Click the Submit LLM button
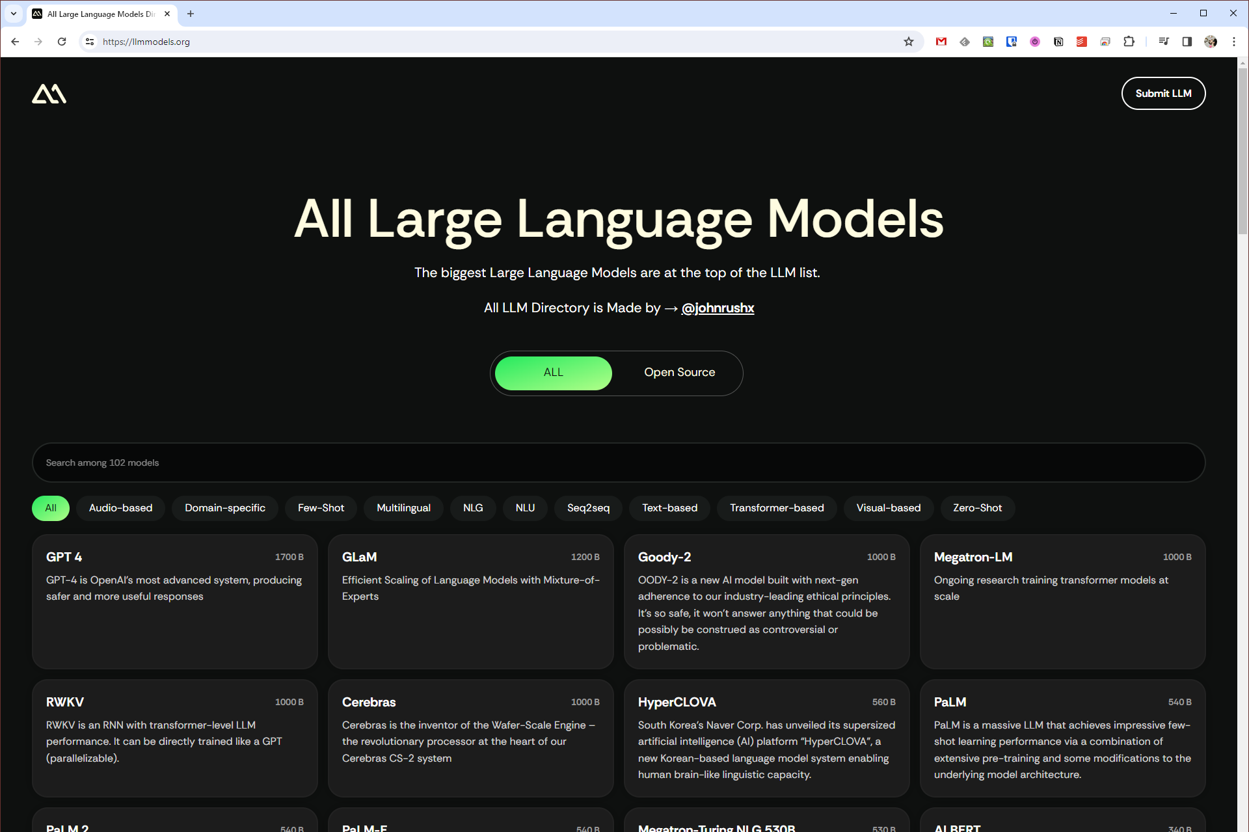Image resolution: width=1249 pixels, height=832 pixels. (x=1162, y=94)
